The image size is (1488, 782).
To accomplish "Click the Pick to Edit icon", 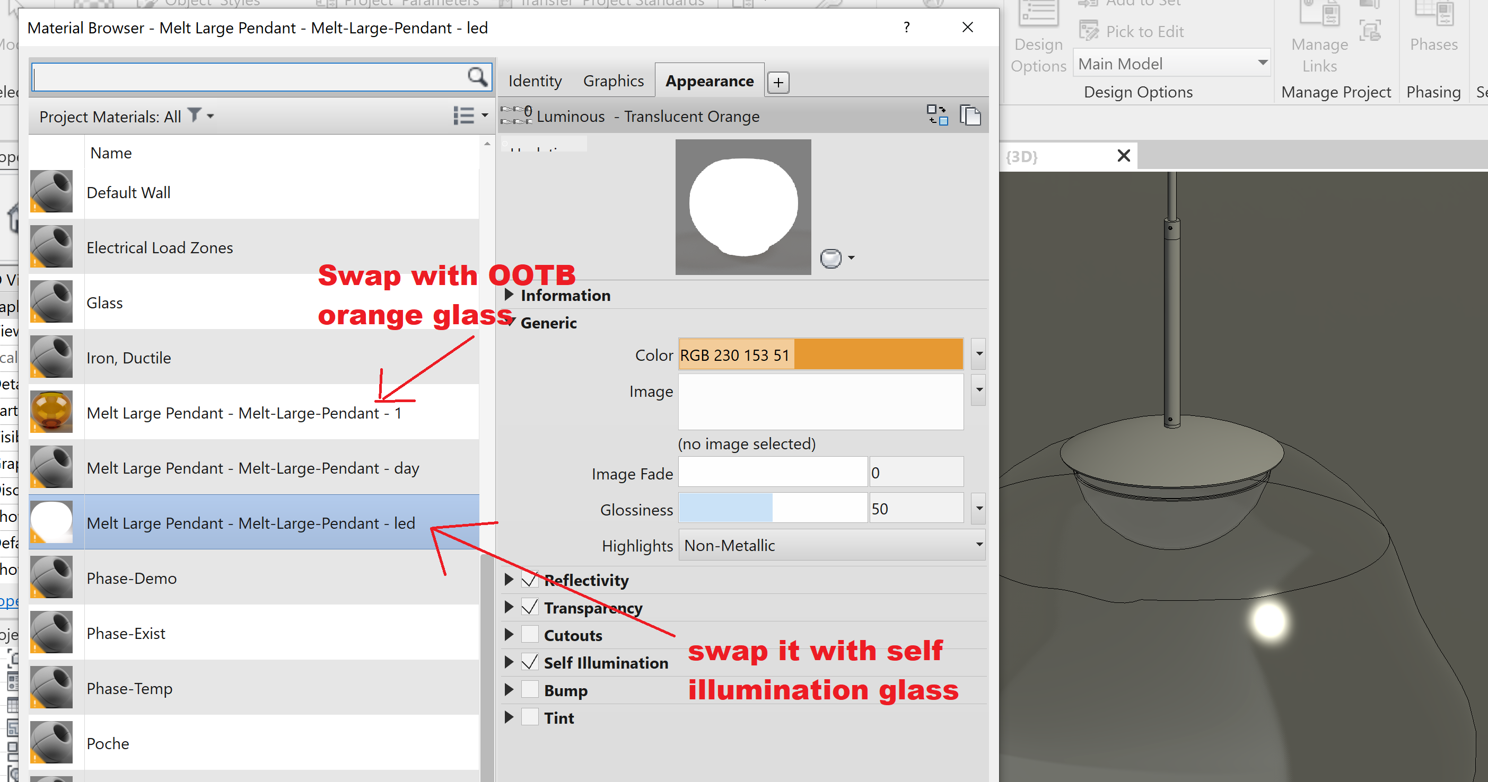I will 1090,30.
